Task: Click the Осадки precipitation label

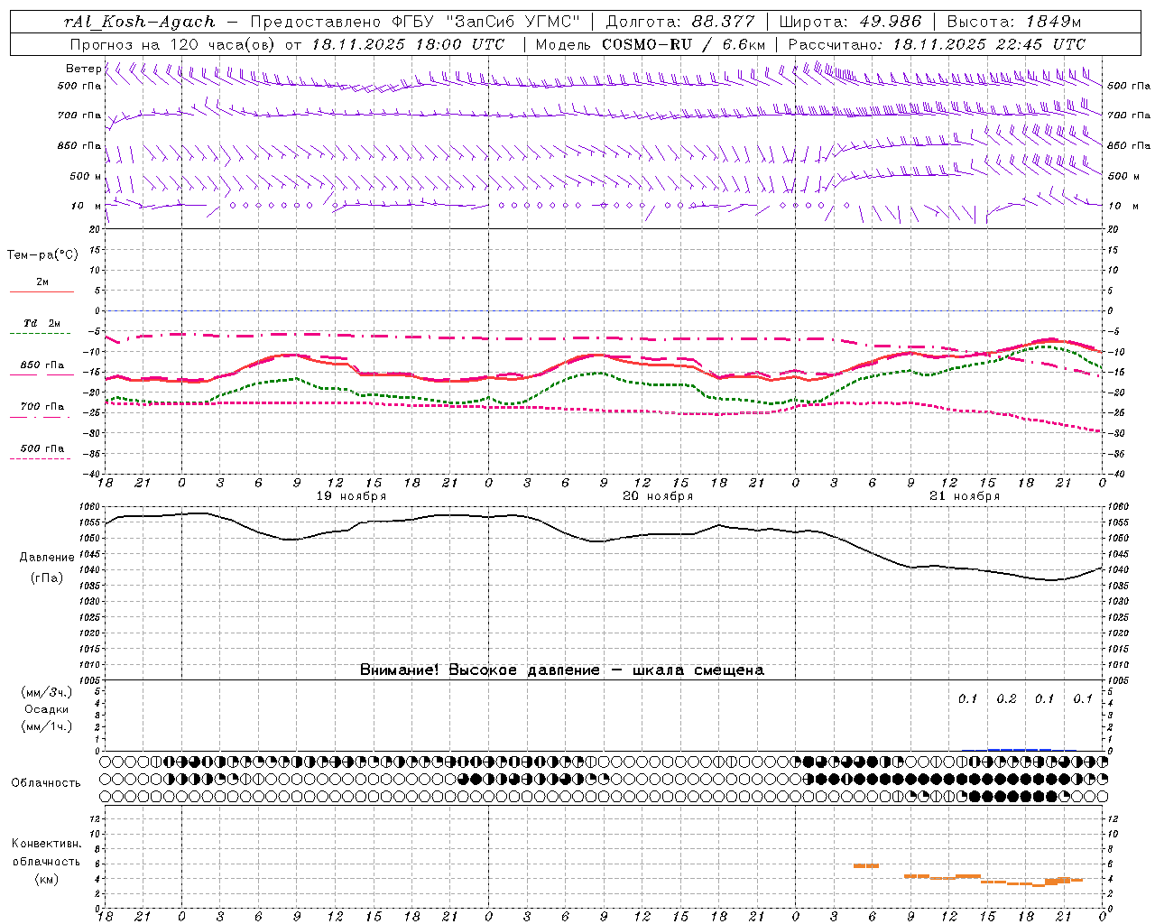Action: pyautogui.click(x=47, y=709)
